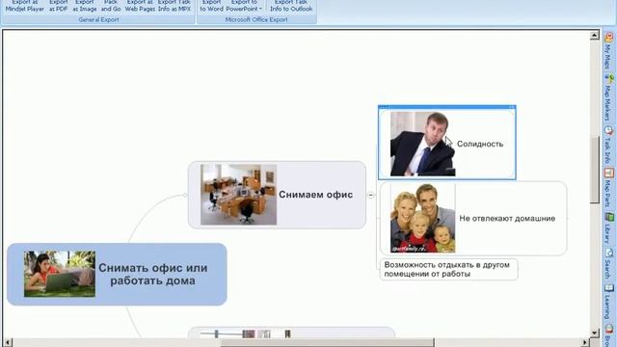This screenshot has height=347, width=617.
Task: Select the Возможность отдыхать в другом помещении topic
Action: (x=449, y=270)
